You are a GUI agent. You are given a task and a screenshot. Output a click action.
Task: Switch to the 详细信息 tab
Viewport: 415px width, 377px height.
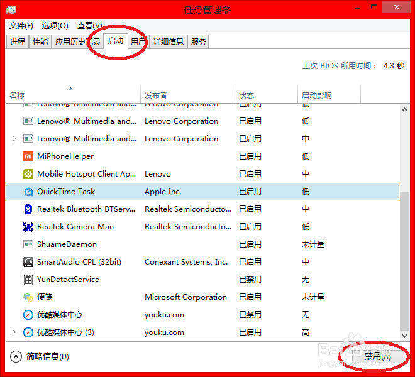point(169,42)
